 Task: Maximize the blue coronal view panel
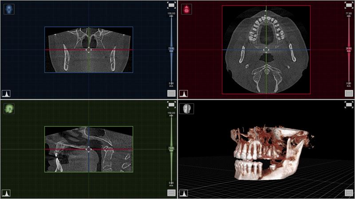coord(171,5)
